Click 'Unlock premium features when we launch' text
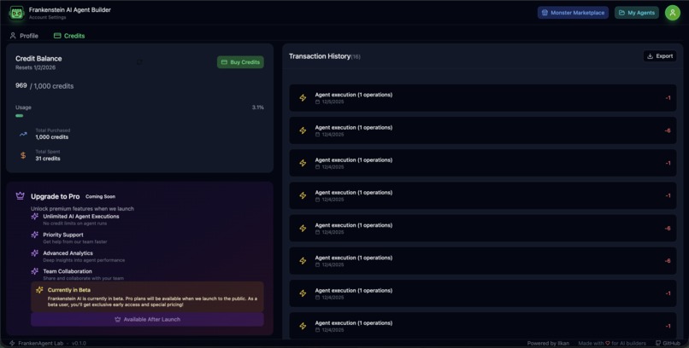Viewport: 689px width, 348px height. [x=82, y=209]
